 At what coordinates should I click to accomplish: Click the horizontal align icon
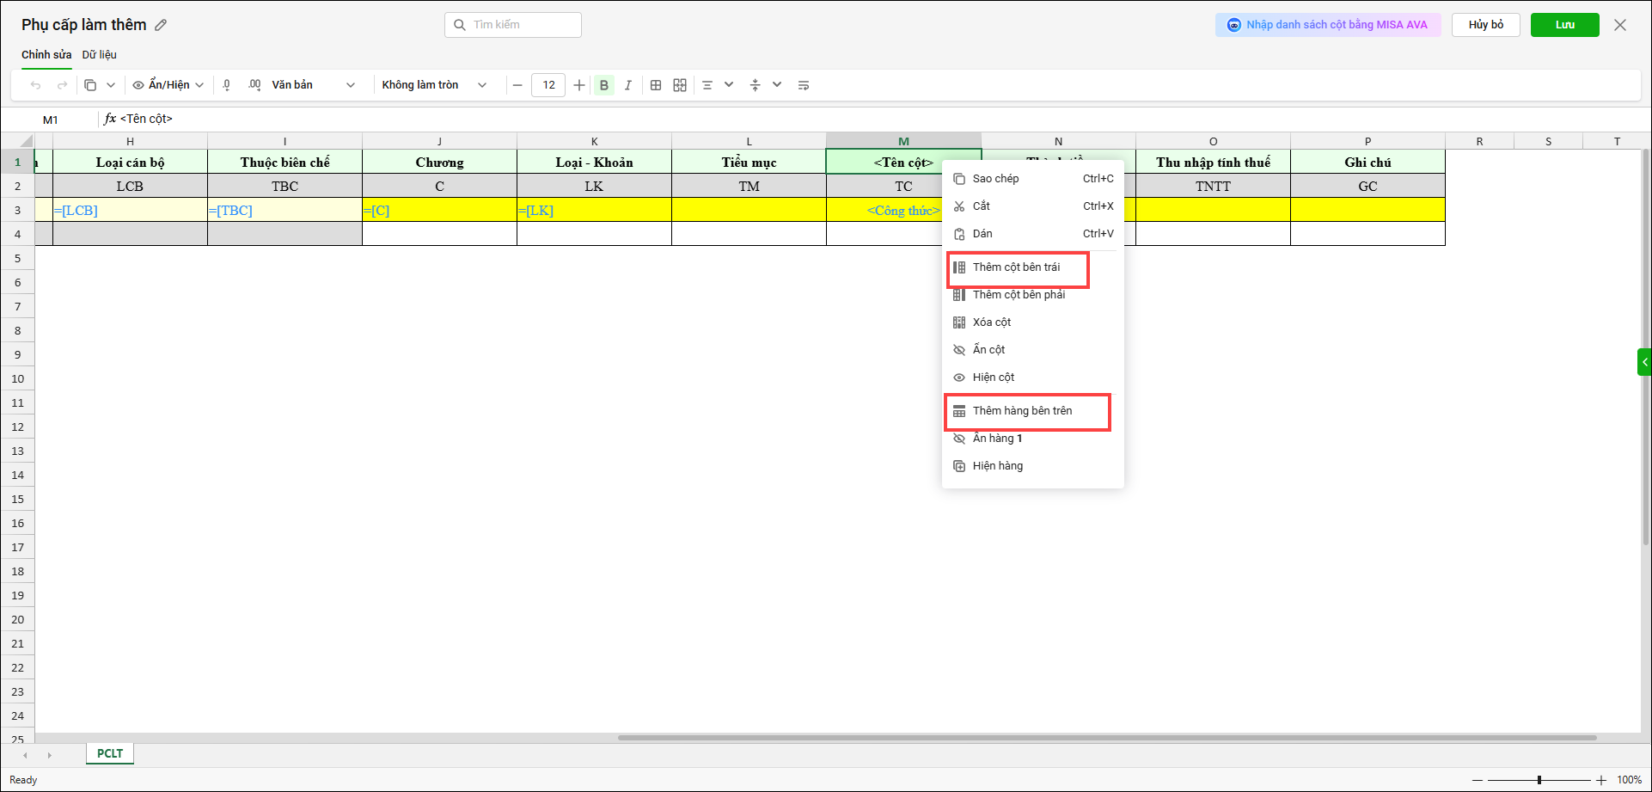click(x=707, y=85)
